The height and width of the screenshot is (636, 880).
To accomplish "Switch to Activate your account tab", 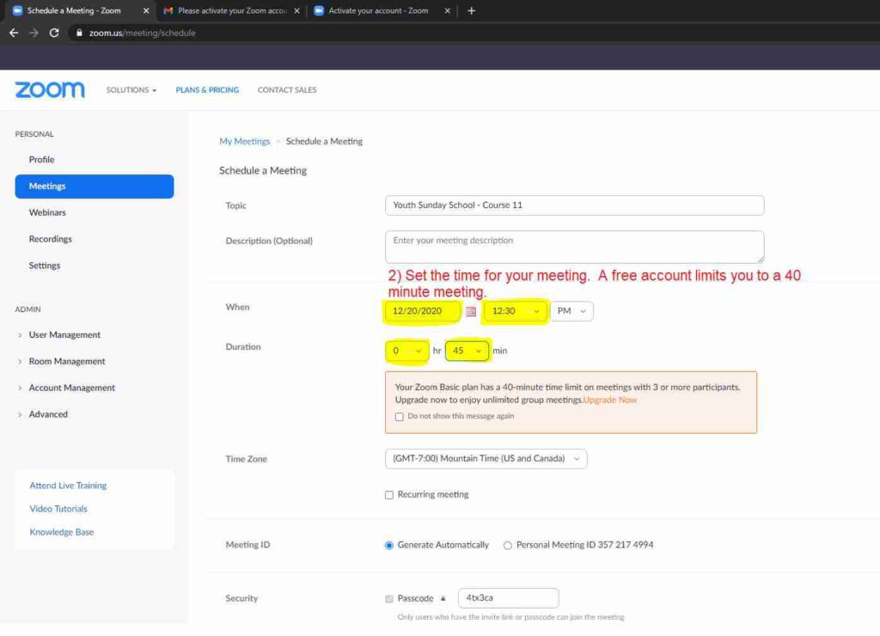I will point(382,10).
